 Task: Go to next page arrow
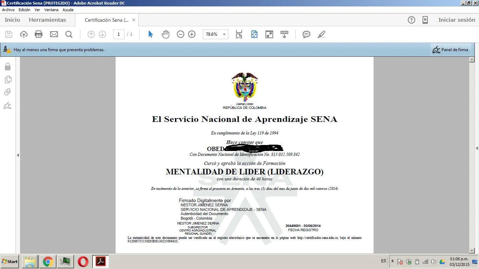102,34
